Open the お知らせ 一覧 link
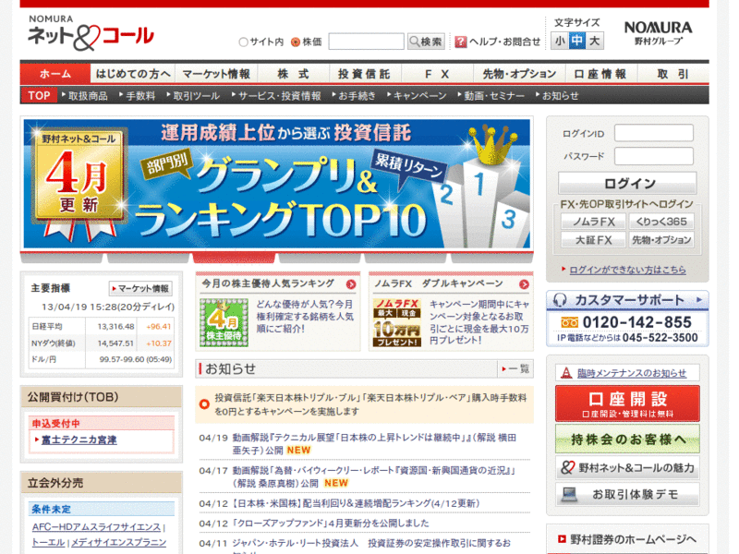Viewport: 739px width, 554px height. click(x=515, y=368)
